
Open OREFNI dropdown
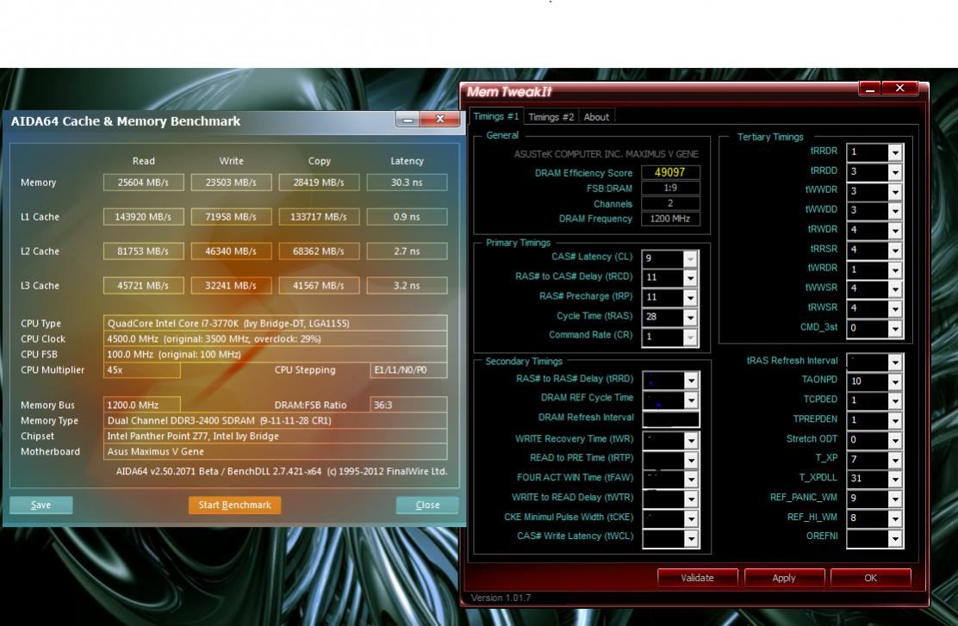[x=895, y=538]
